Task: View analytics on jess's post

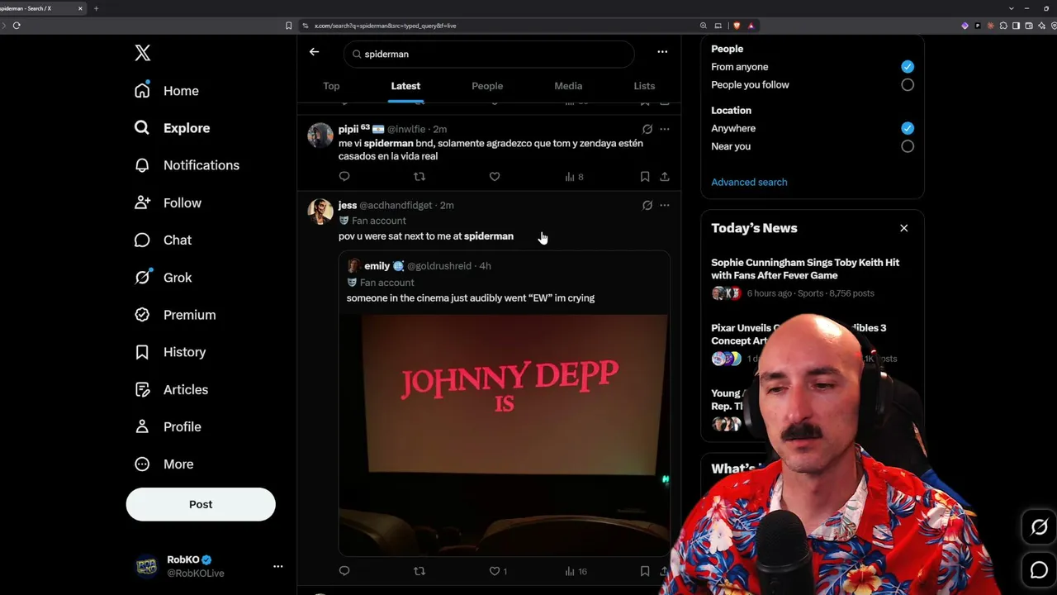Action: click(576, 571)
